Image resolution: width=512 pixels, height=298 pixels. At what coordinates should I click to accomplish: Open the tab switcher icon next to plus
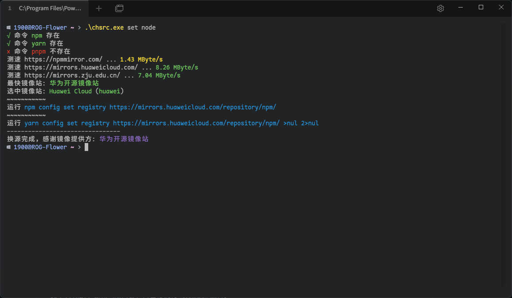(x=119, y=8)
